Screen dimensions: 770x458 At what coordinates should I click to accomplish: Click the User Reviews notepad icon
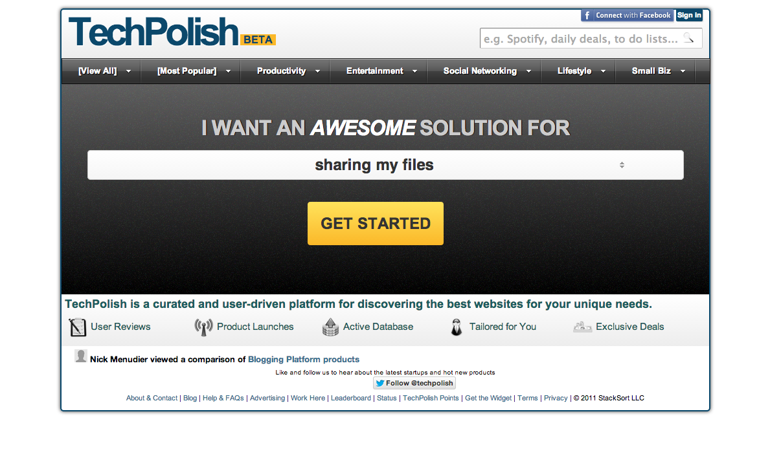(78, 327)
